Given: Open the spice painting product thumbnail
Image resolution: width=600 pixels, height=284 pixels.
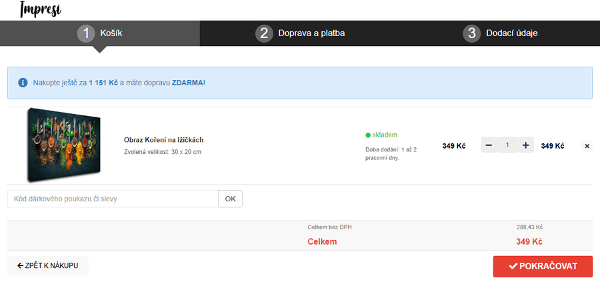Looking at the screenshot, I should click(63, 145).
